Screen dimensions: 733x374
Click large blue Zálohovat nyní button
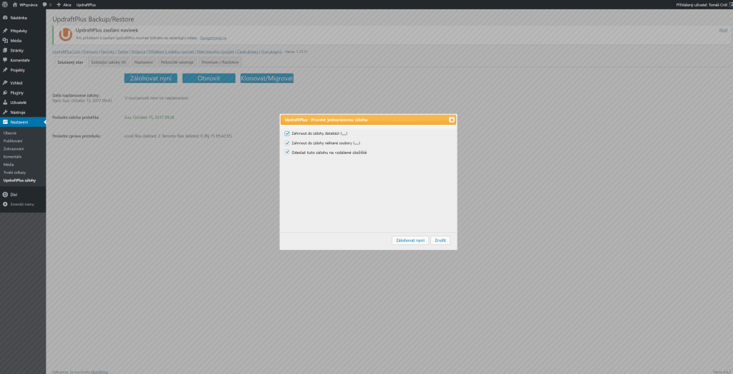click(150, 78)
